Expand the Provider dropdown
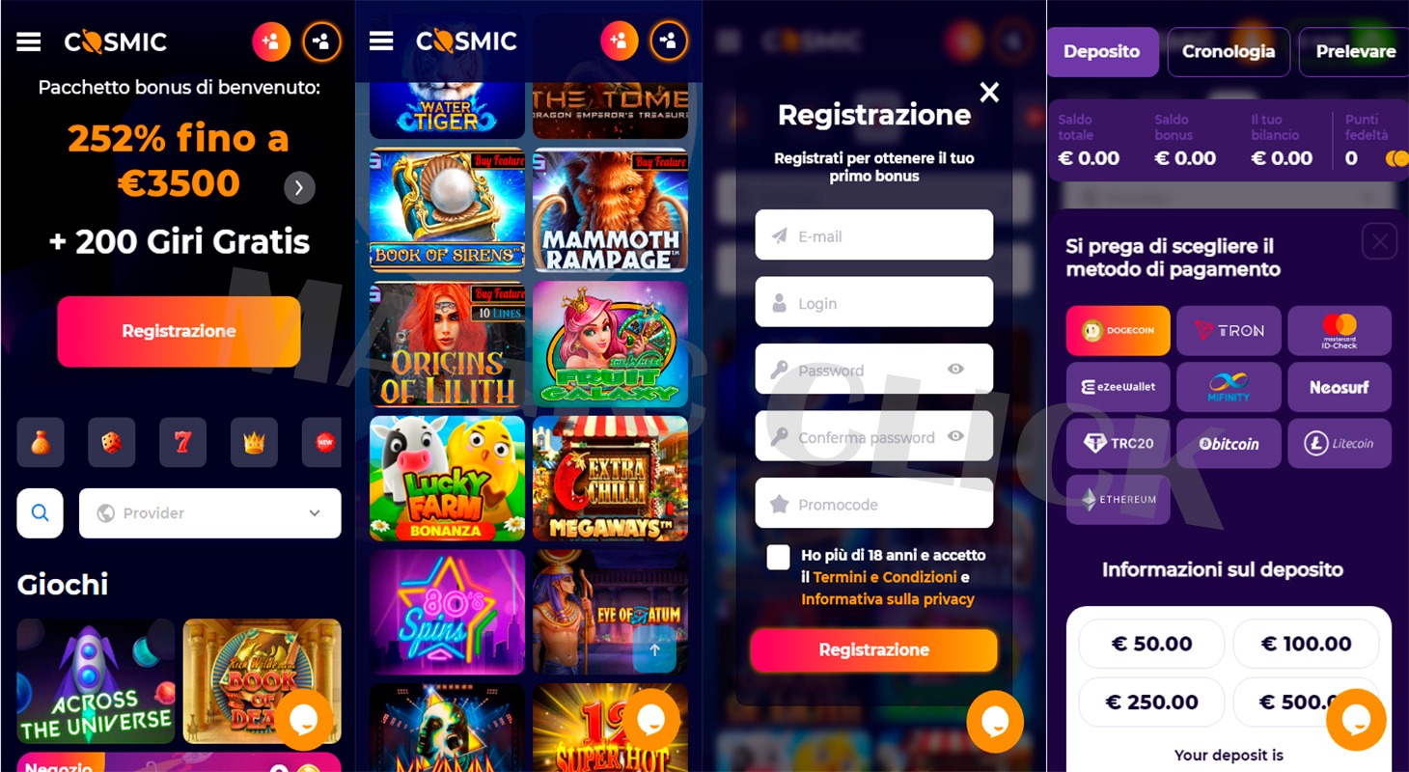Screen dimensions: 1409x772 [x=210, y=513]
